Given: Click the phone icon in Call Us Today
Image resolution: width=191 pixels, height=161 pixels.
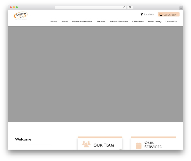Looking at the screenshot, I should pos(160,14).
